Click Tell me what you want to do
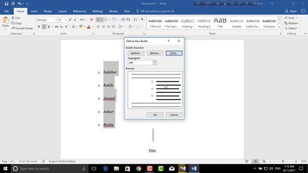Screen dimensions: 308x173 coord(155,11)
